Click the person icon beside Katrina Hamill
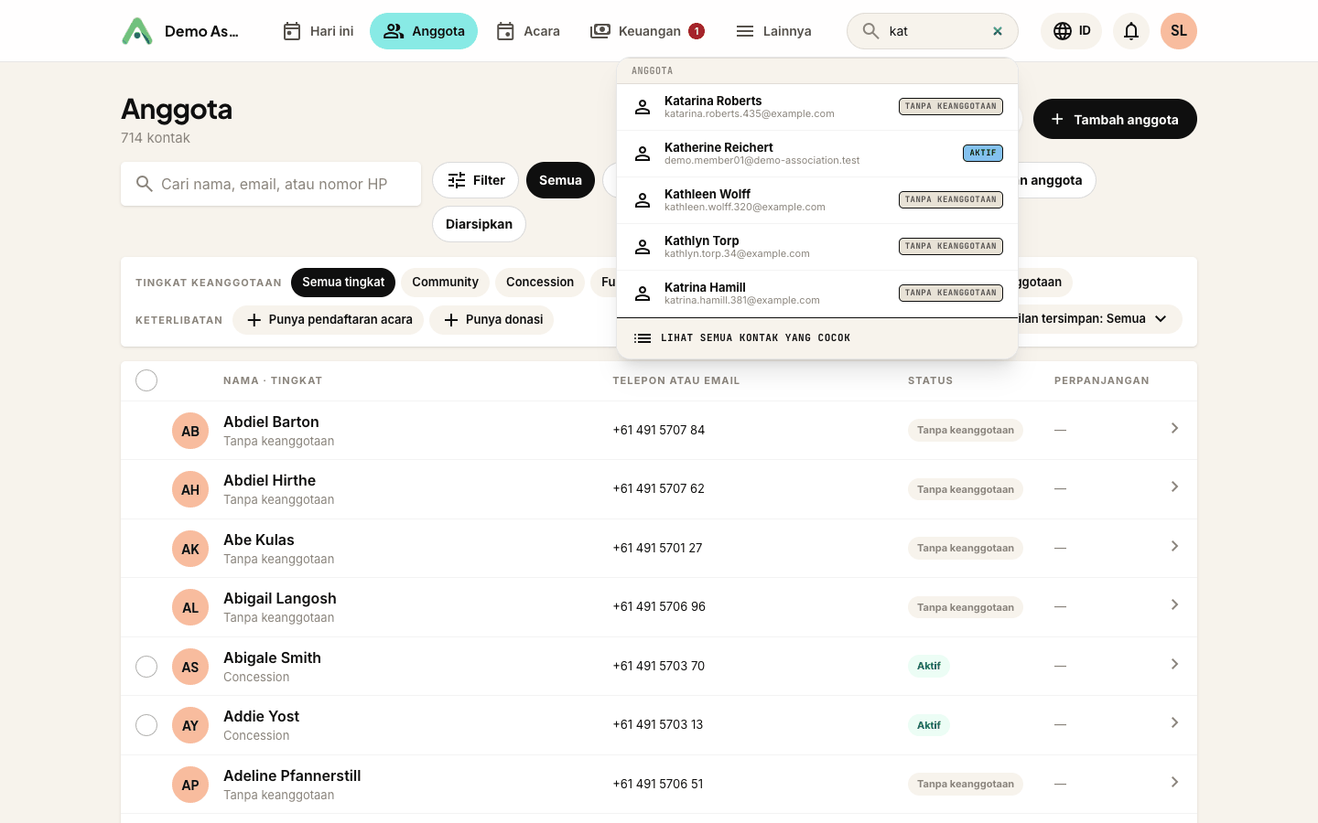1318x823 pixels. 643,294
